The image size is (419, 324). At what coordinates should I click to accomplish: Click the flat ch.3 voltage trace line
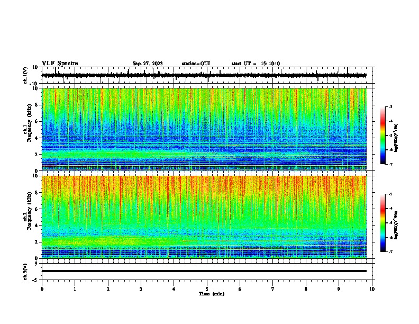[x=204, y=271]
